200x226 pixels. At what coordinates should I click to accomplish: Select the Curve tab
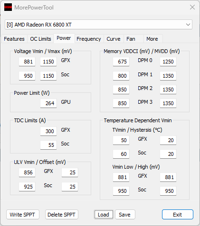coord(114,39)
